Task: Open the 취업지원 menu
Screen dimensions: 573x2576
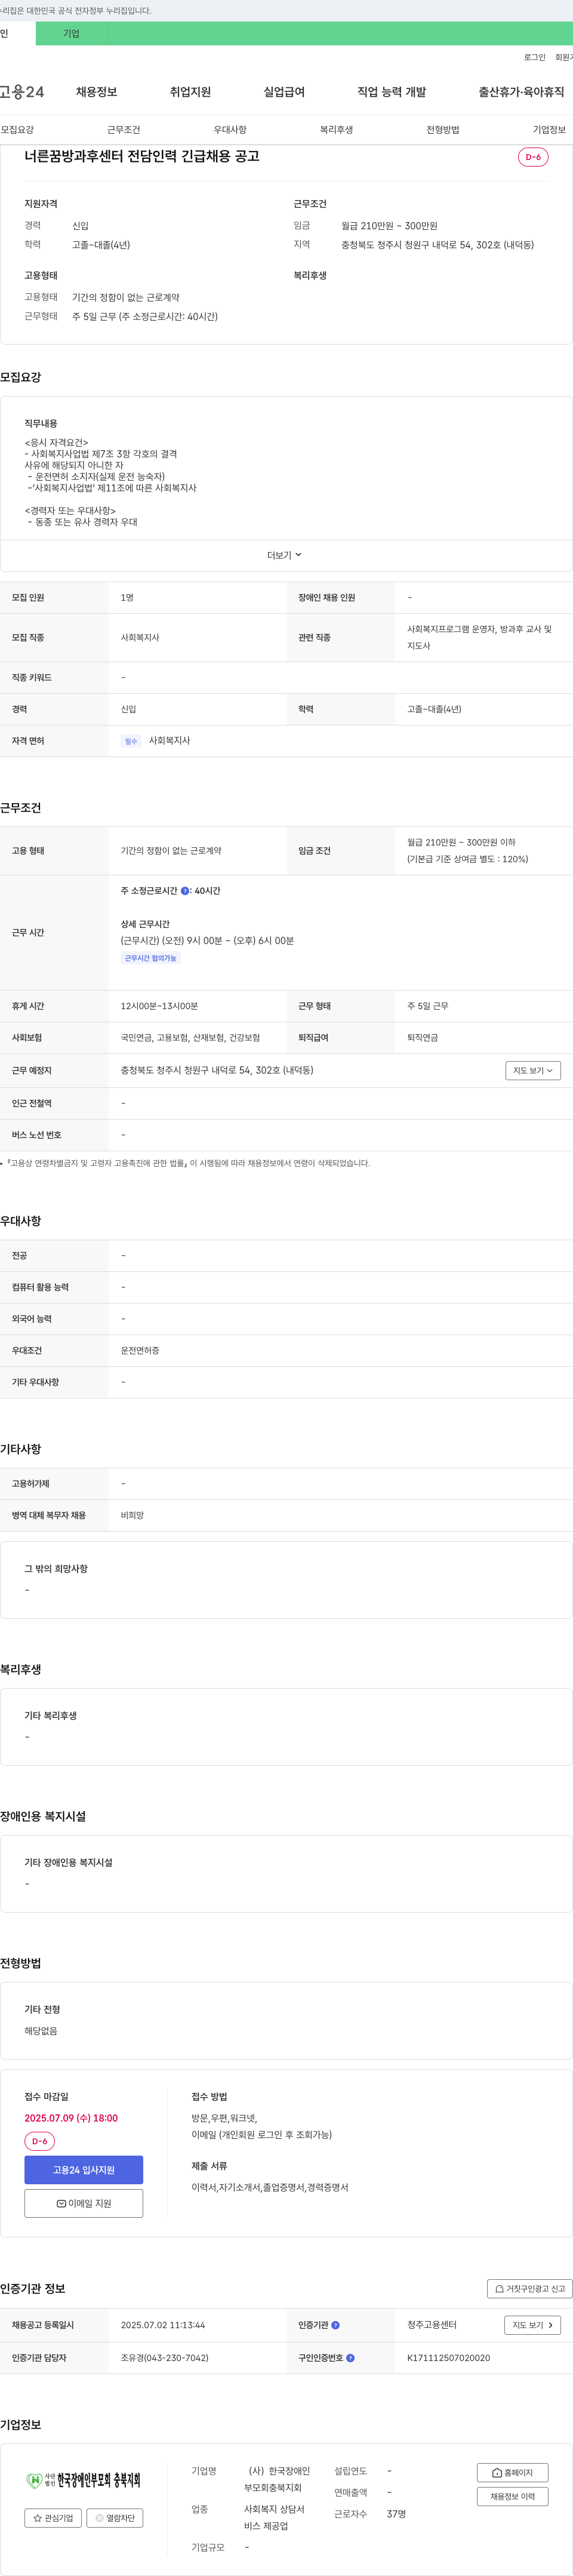Action: pyautogui.click(x=190, y=92)
